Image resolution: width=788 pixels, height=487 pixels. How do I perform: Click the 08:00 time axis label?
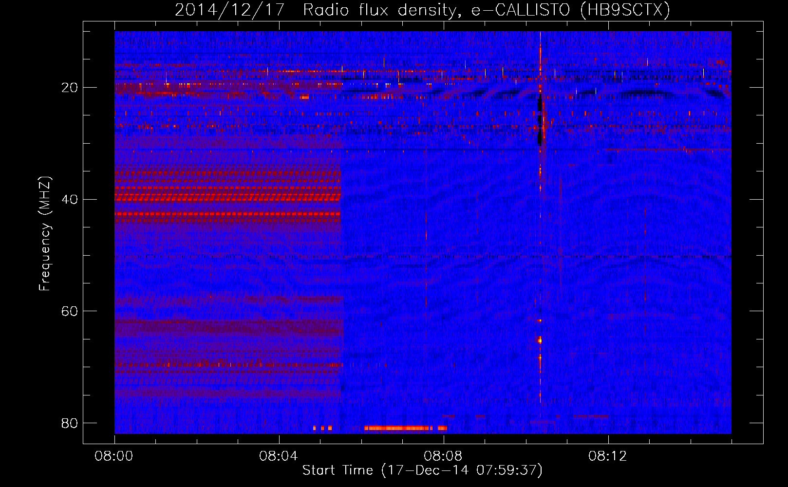[x=114, y=456]
